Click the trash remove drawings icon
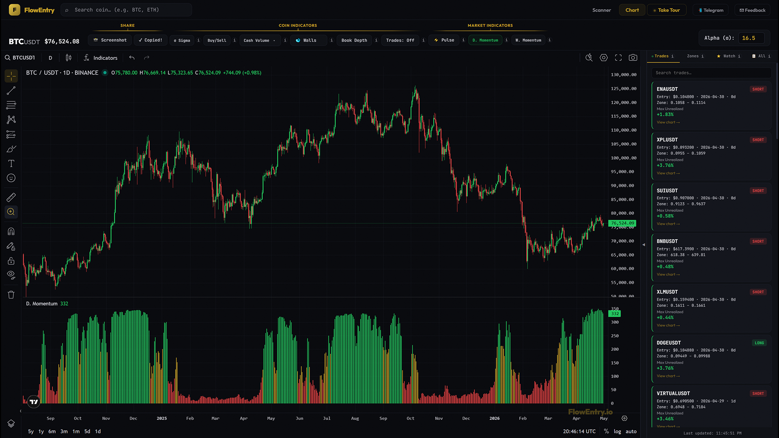The image size is (779, 438). click(11, 295)
